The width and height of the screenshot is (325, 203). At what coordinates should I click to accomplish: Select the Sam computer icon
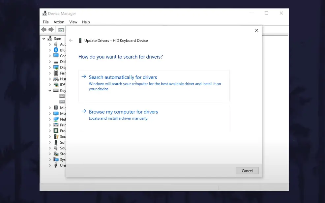click(50, 39)
